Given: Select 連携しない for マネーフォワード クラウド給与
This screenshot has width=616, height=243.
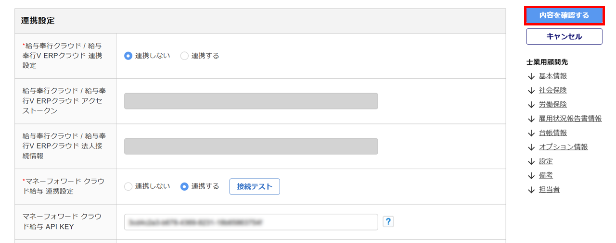Looking at the screenshot, I should click(x=128, y=186).
